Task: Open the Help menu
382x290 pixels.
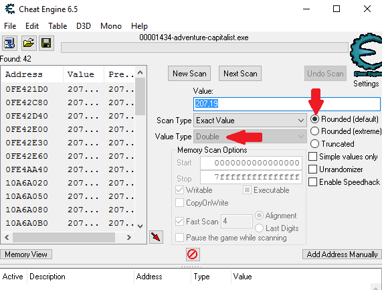Action: (139, 26)
